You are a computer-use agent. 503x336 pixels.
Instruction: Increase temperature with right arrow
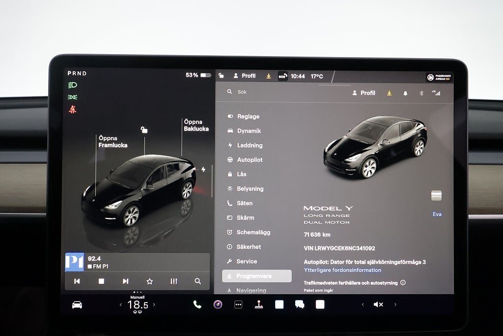[154, 305]
